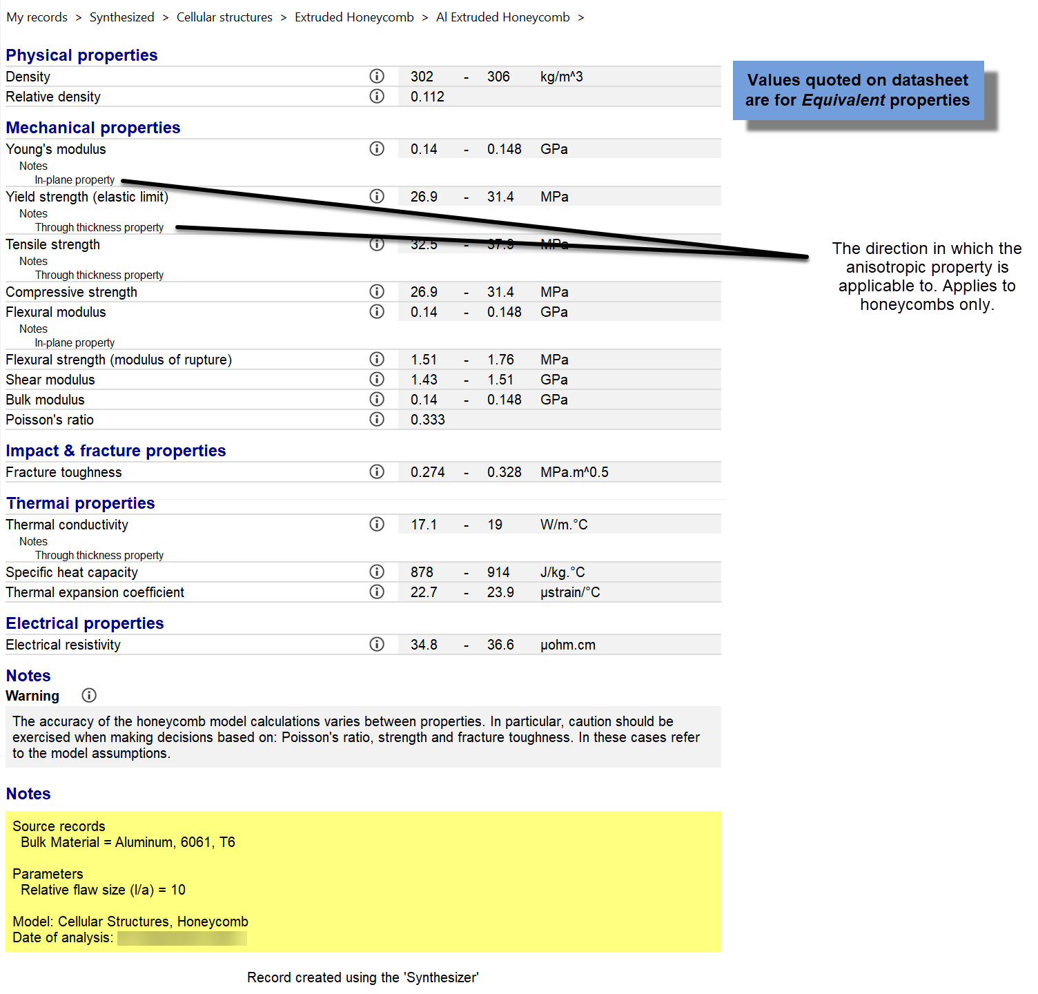The image size is (1038, 994).
Task: Select the Specific heat capacity label
Action: (x=72, y=572)
